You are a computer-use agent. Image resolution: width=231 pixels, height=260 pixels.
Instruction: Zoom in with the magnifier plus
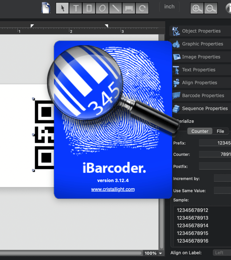point(197,8)
